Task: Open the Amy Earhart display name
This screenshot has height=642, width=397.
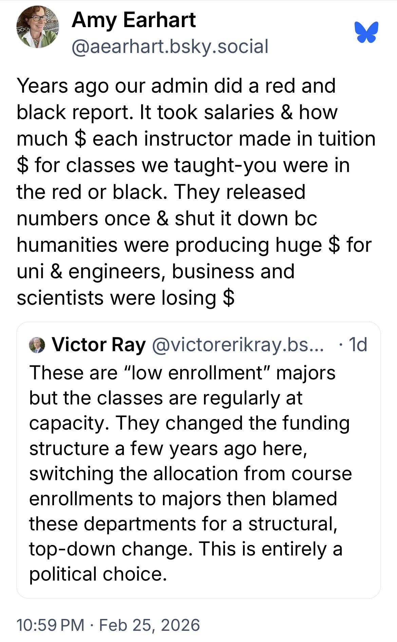Action: [133, 20]
